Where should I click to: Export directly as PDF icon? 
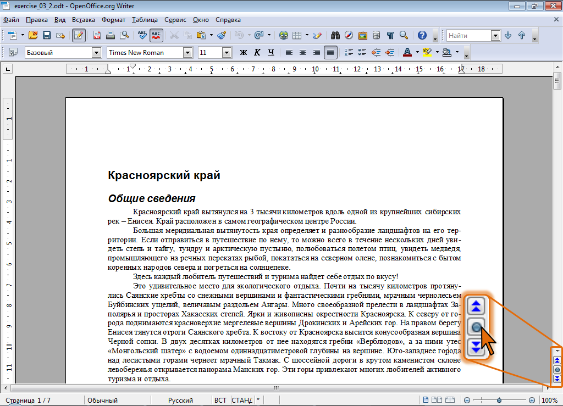pyautogui.click(x=97, y=35)
